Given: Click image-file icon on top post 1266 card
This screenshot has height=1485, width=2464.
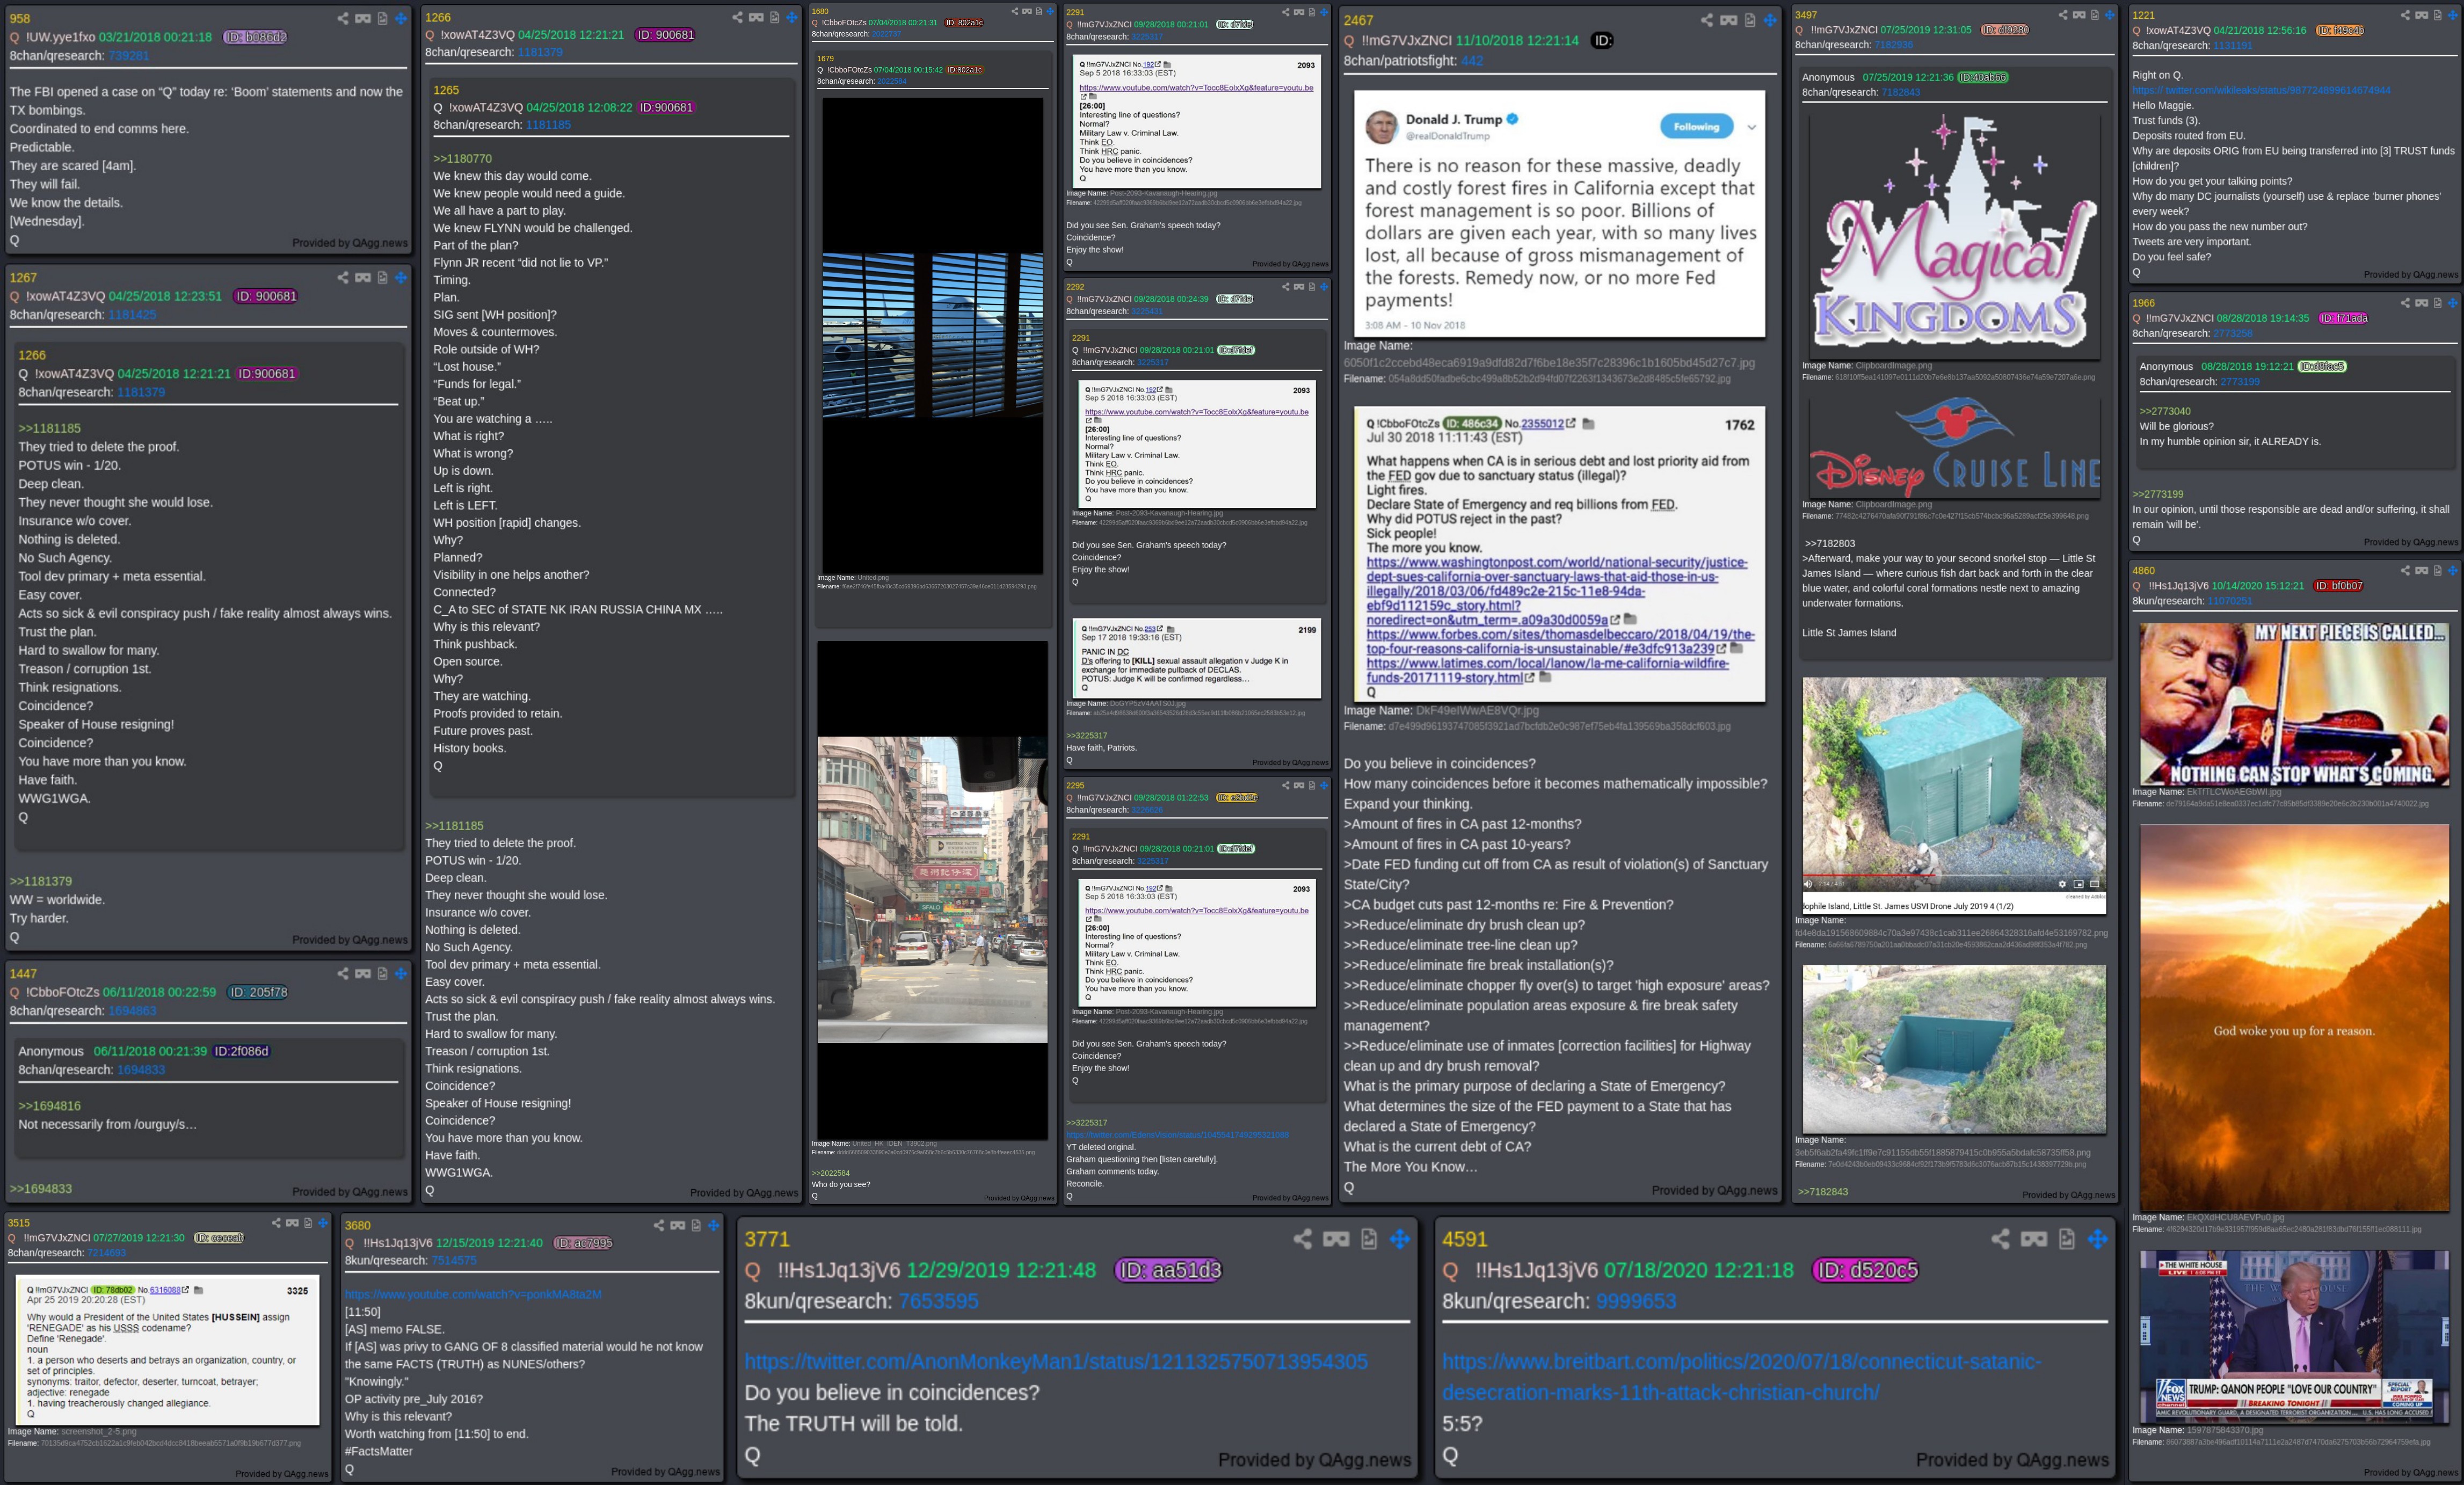Looking at the screenshot, I should [775, 17].
